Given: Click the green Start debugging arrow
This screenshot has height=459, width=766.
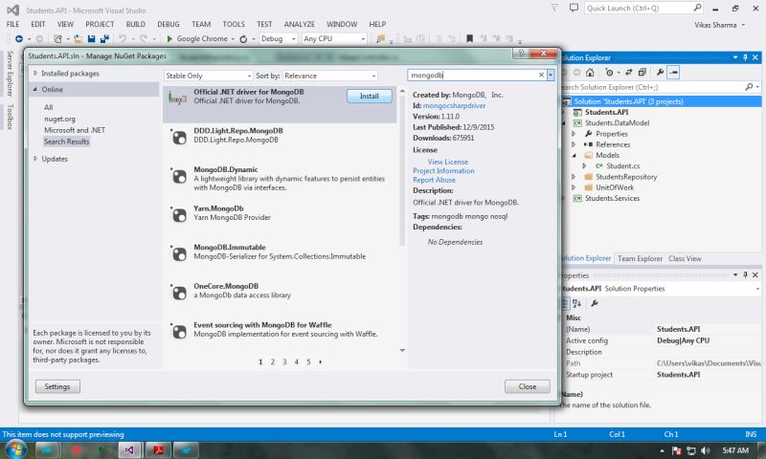Looking at the screenshot, I should [169, 38].
